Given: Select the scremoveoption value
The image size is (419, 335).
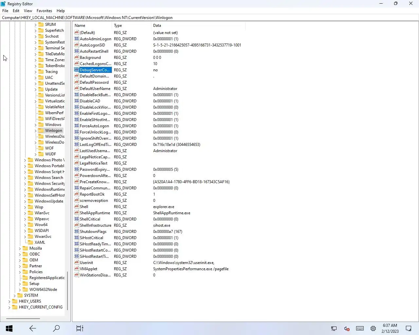Looking at the screenshot, I should (x=94, y=200).
